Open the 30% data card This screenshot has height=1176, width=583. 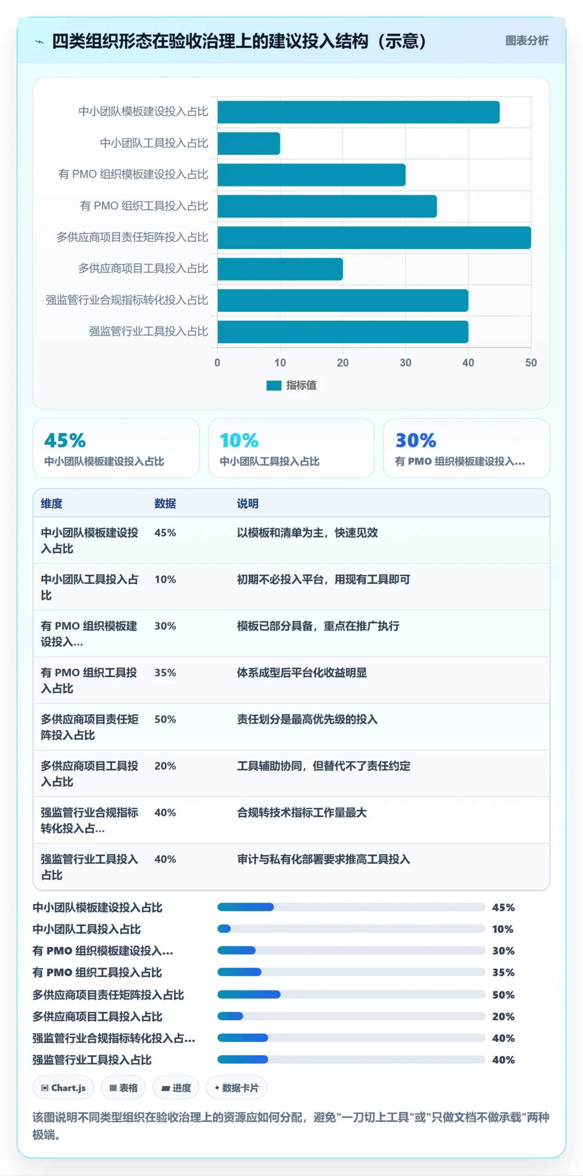click(466, 447)
